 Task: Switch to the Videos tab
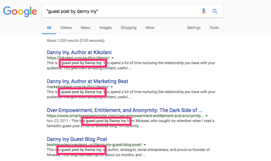click(66, 27)
